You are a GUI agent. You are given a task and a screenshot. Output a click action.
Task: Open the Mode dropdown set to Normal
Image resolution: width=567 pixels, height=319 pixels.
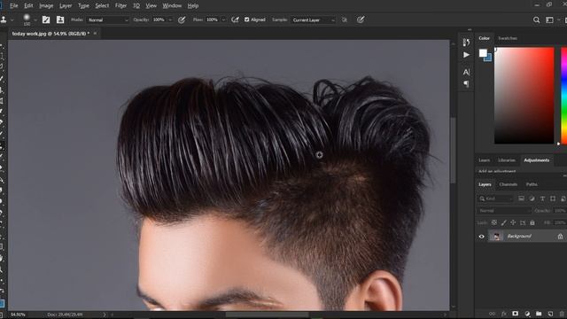tap(107, 19)
